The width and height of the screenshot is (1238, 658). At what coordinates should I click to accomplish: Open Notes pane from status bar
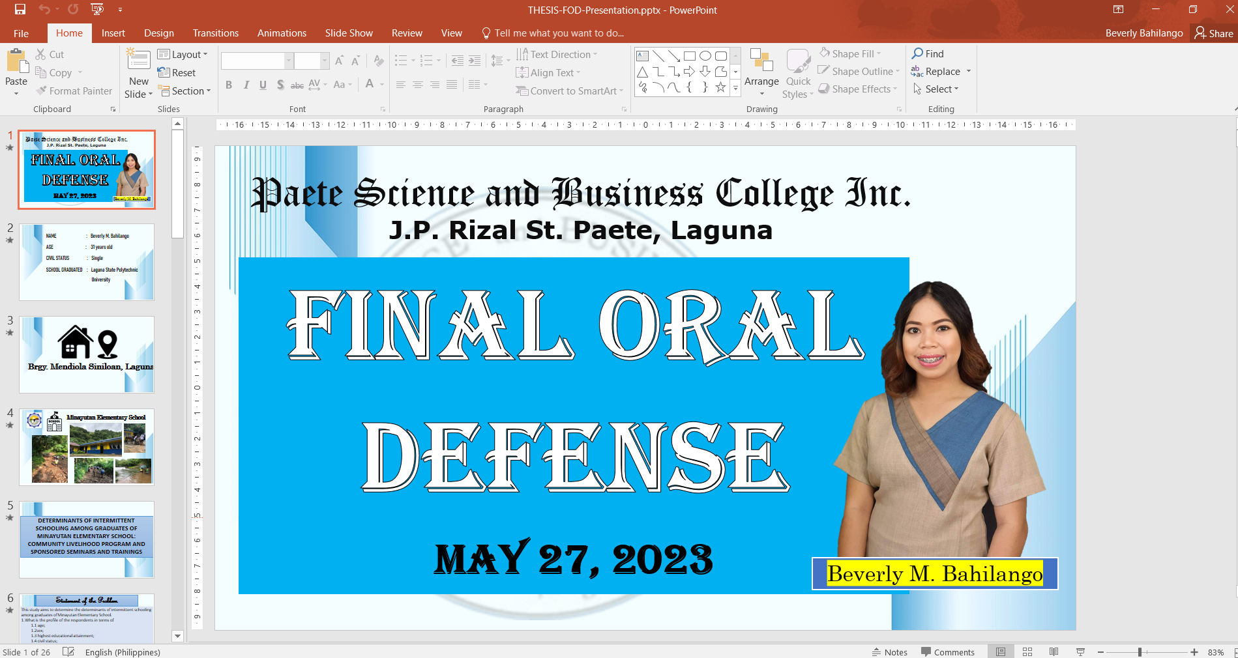click(x=889, y=652)
